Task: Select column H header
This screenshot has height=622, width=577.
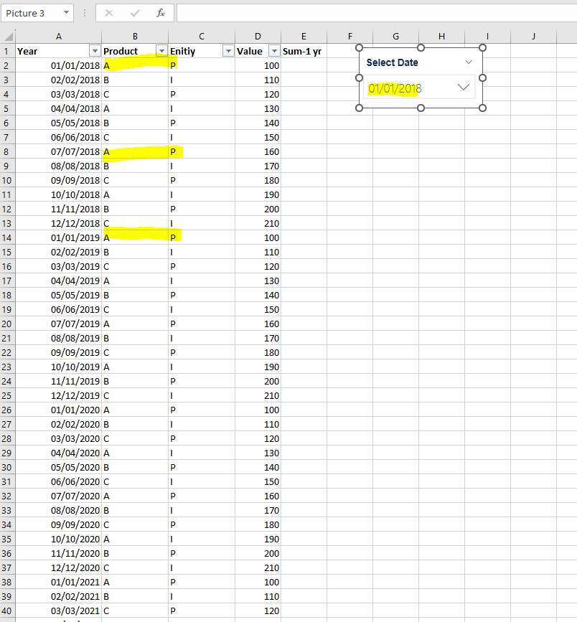Action: 441,37
